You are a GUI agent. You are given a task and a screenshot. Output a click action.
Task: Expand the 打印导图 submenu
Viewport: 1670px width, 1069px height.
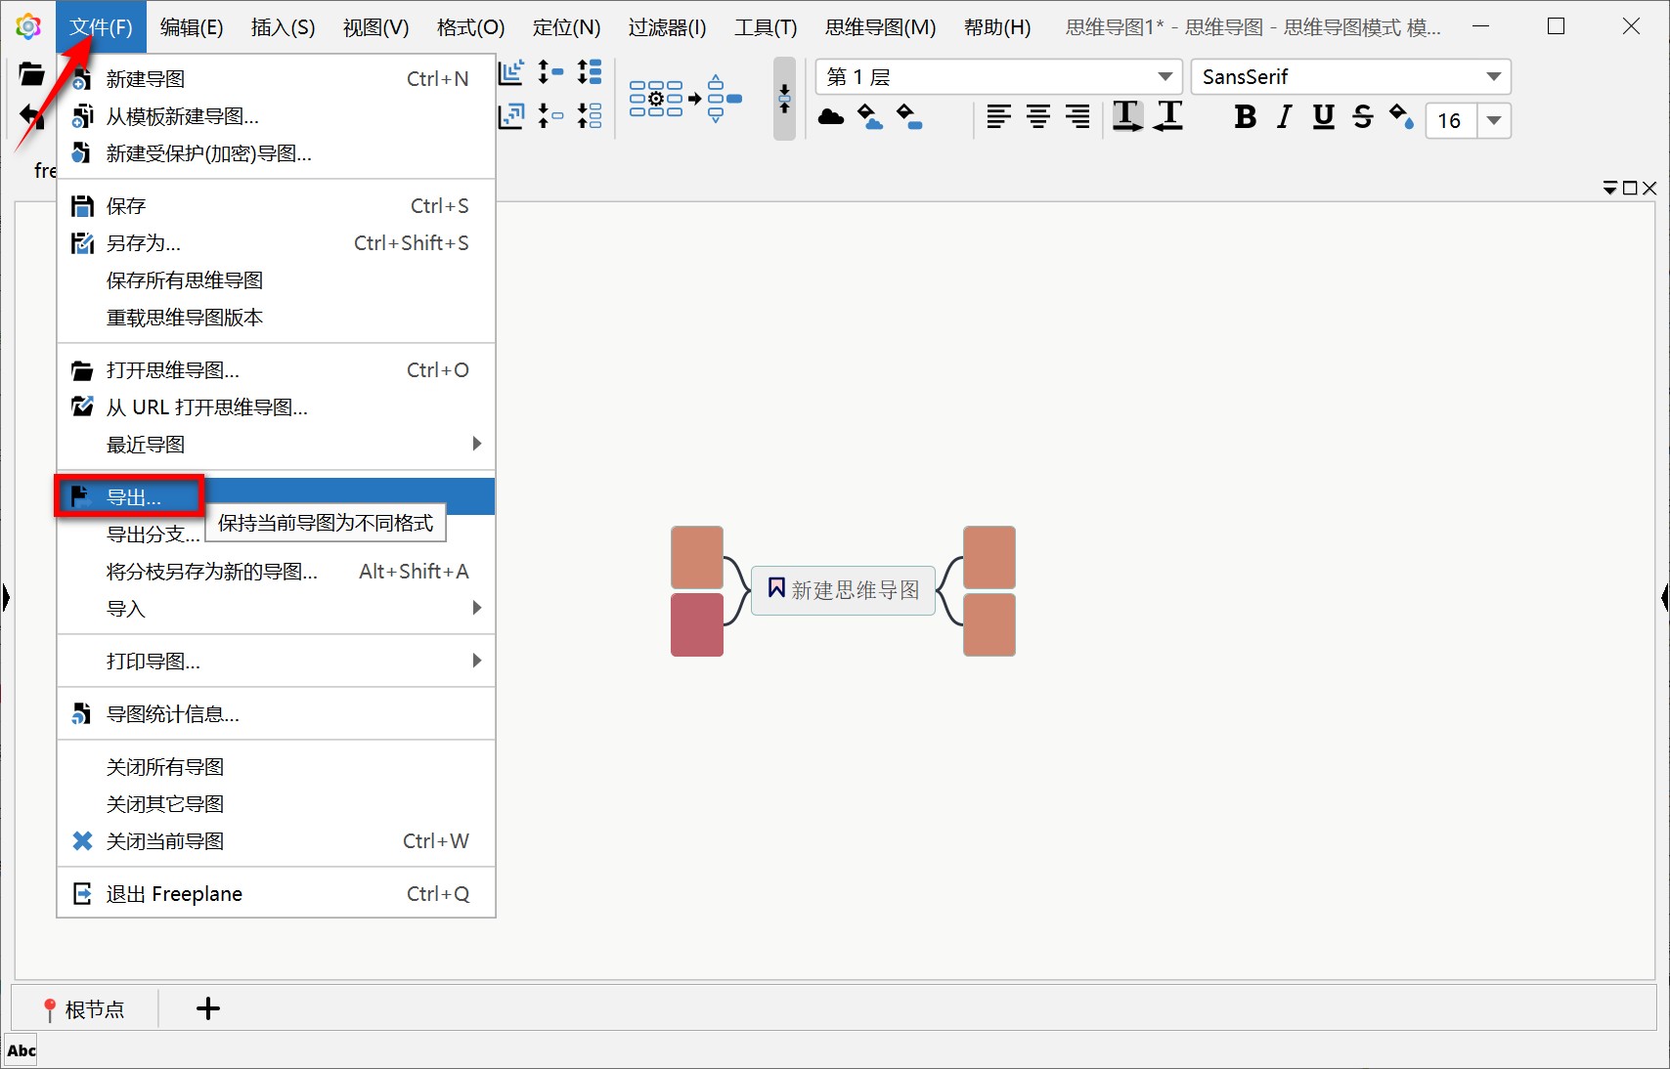click(277, 662)
